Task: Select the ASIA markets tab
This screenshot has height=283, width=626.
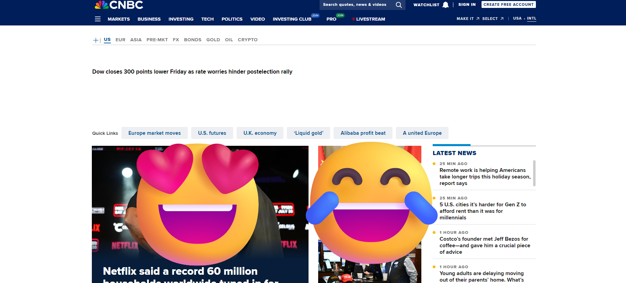Action: 136,40
